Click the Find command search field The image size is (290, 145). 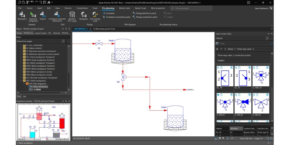[x=191, y=8]
